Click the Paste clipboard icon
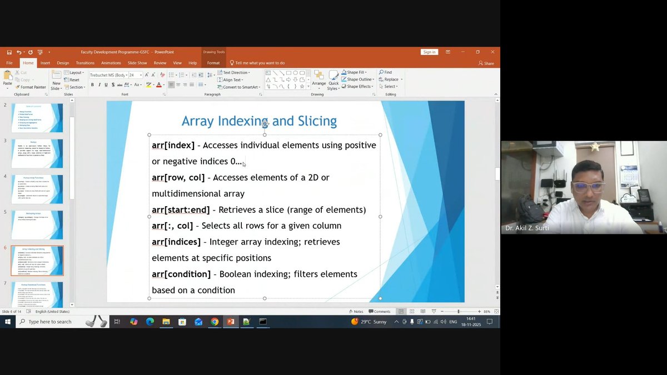The height and width of the screenshot is (375, 667). tap(7, 75)
